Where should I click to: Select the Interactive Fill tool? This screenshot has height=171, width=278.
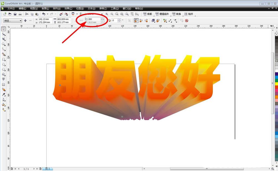coord(4,110)
